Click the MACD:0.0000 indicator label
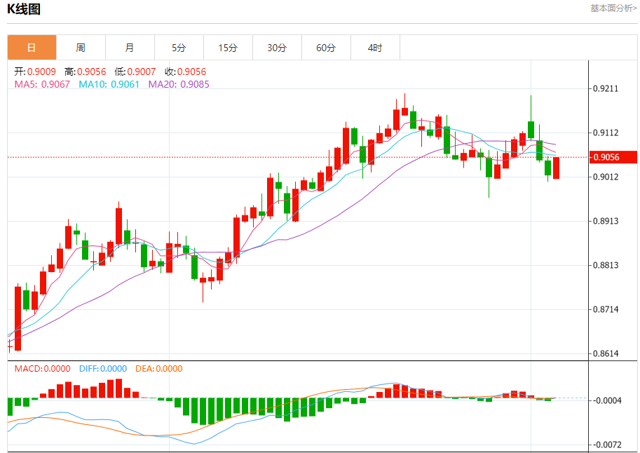 tap(43, 369)
